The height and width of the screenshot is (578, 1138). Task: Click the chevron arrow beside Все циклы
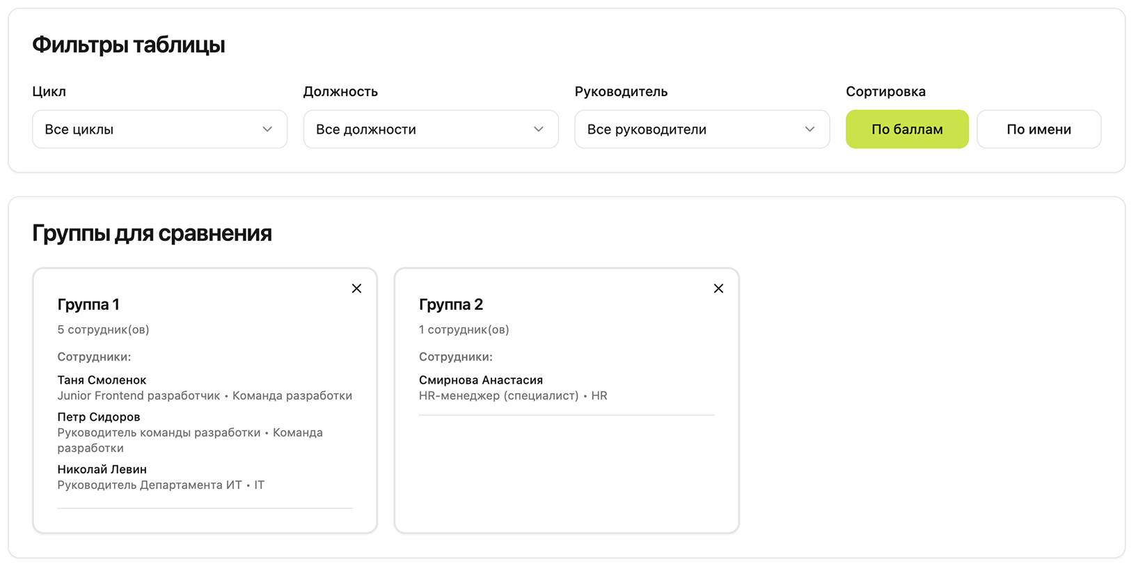click(x=267, y=130)
